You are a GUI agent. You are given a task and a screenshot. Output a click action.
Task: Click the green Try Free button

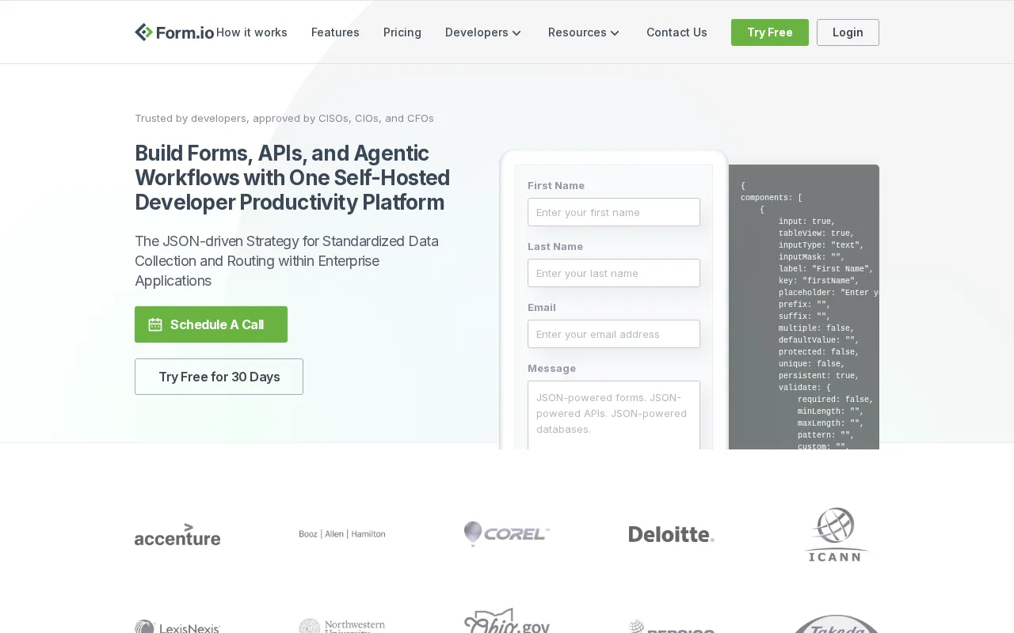[x=770, y=32]
